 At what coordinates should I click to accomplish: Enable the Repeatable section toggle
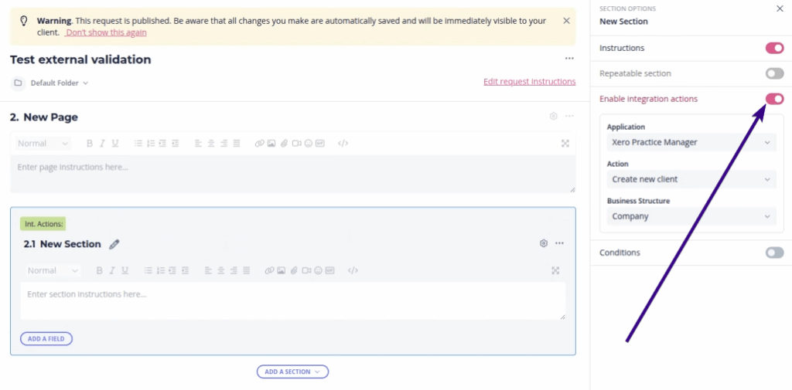(774, 73)
